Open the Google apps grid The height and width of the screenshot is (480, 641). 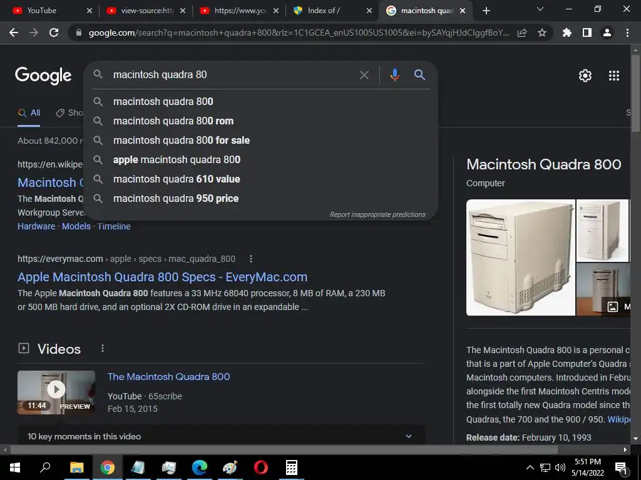click(x=613, y=76)
